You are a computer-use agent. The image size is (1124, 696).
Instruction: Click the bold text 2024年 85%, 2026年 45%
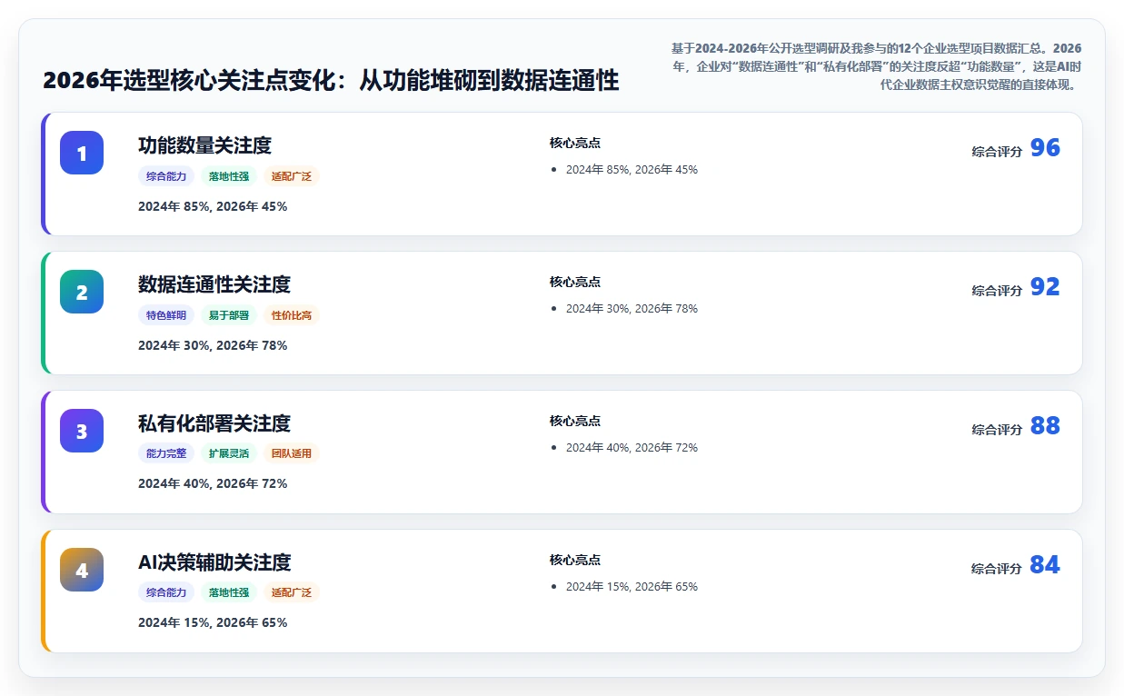[213, 206]
